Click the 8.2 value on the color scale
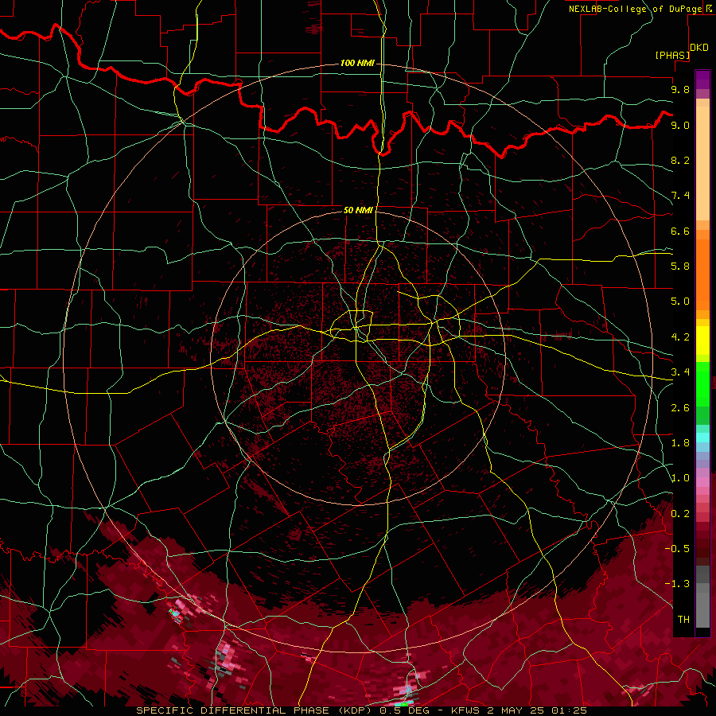 [x=680, y=160]
